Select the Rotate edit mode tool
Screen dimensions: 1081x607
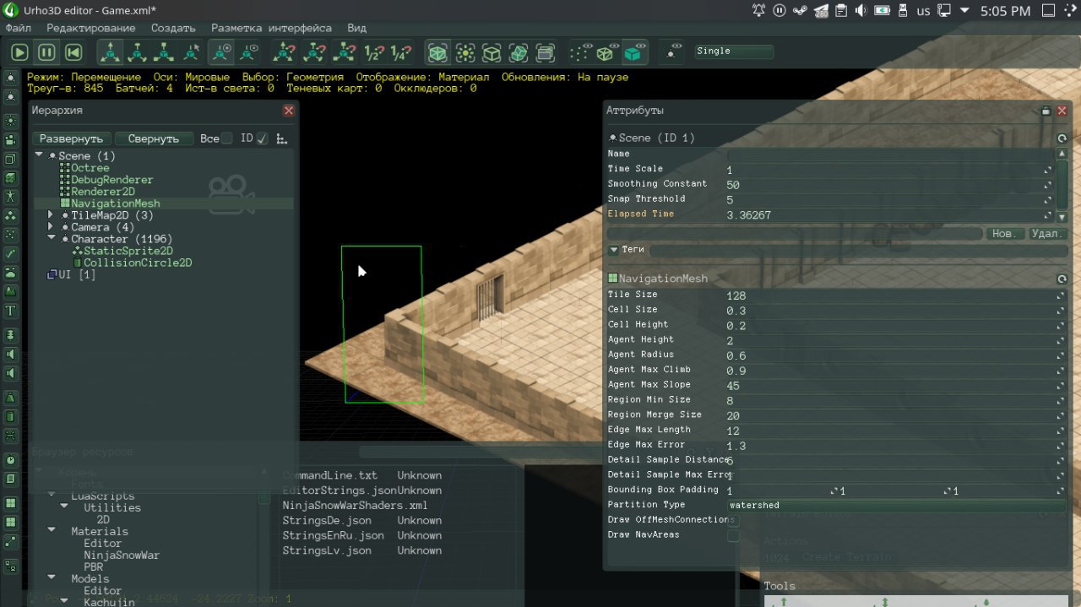(x=137, y=52)
